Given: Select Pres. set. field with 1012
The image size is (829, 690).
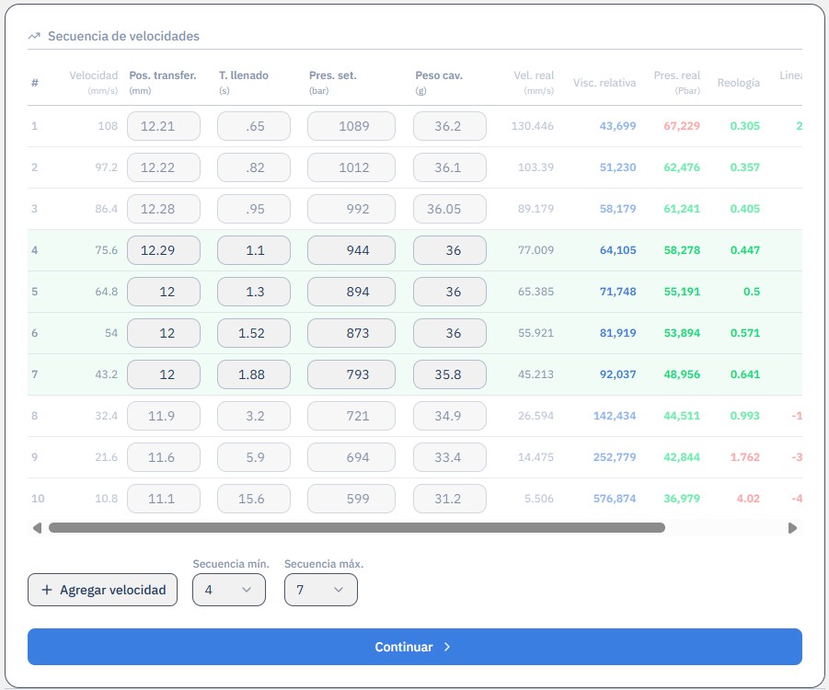Looking at the screenshot, I should point(351,167).
